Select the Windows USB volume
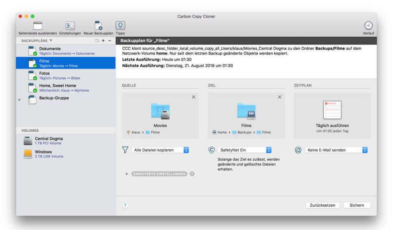The width and height of the screenshot is (399, 230). pyautogui.click(x=66, y=154)
